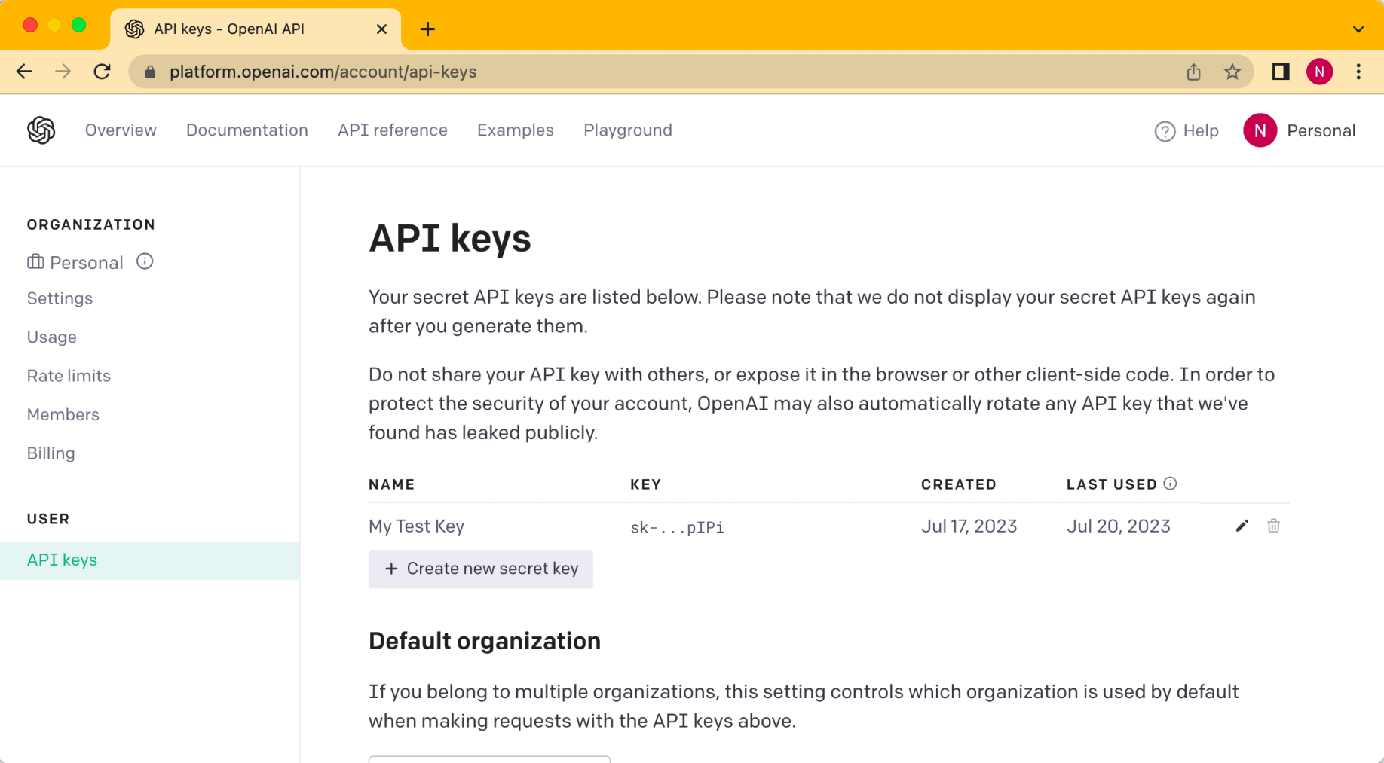
Task: Click info icon beside Personal organization
Action: pos(145,261)
